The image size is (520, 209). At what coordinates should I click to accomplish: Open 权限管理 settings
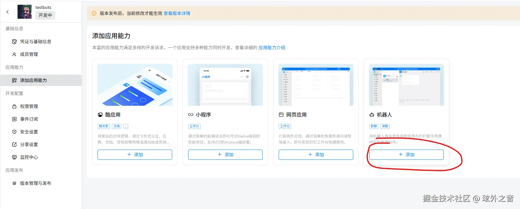(x=41, y=106)
